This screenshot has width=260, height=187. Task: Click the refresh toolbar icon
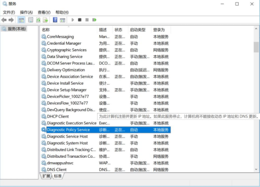39,20
